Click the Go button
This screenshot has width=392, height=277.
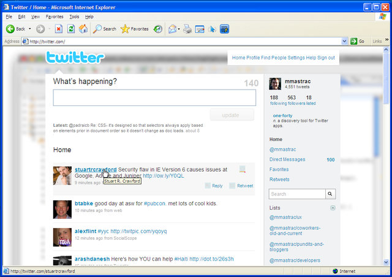coord(358,41)
